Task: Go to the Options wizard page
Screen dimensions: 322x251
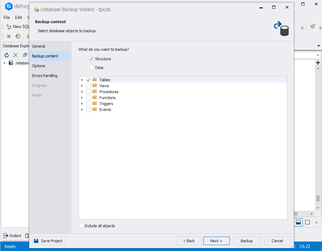Action: [50, 66]
